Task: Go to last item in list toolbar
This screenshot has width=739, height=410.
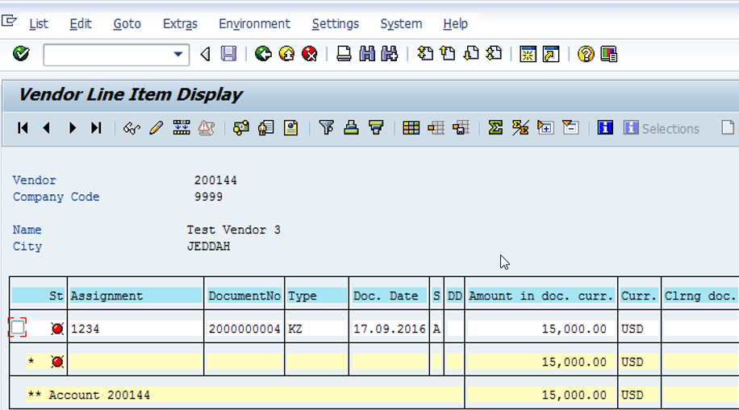Action: pos(96,128)
